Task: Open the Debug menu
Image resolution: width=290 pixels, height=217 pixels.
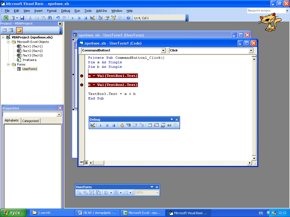Action: click(x=66, y=11)
